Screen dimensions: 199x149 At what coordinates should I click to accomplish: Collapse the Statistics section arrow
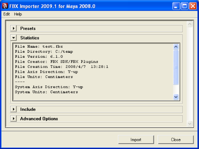(13, 38)
